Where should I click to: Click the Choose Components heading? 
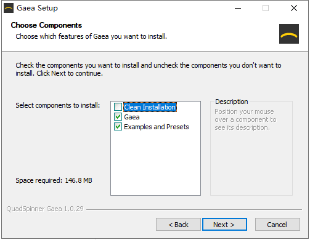point(46,25)
